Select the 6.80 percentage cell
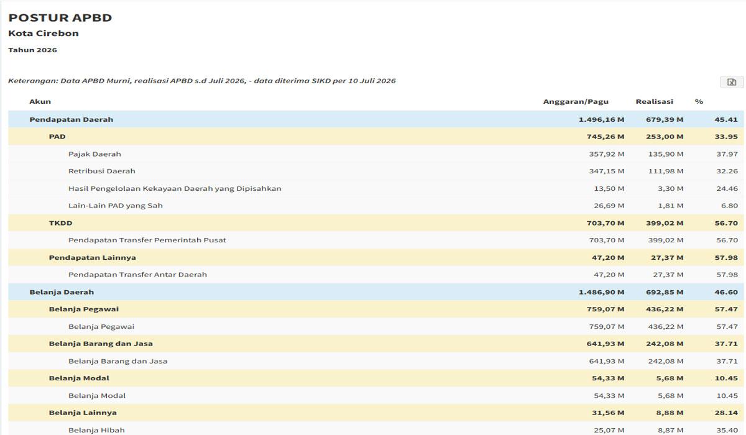The width and height of the screenshot is (746, 435). 729,206
